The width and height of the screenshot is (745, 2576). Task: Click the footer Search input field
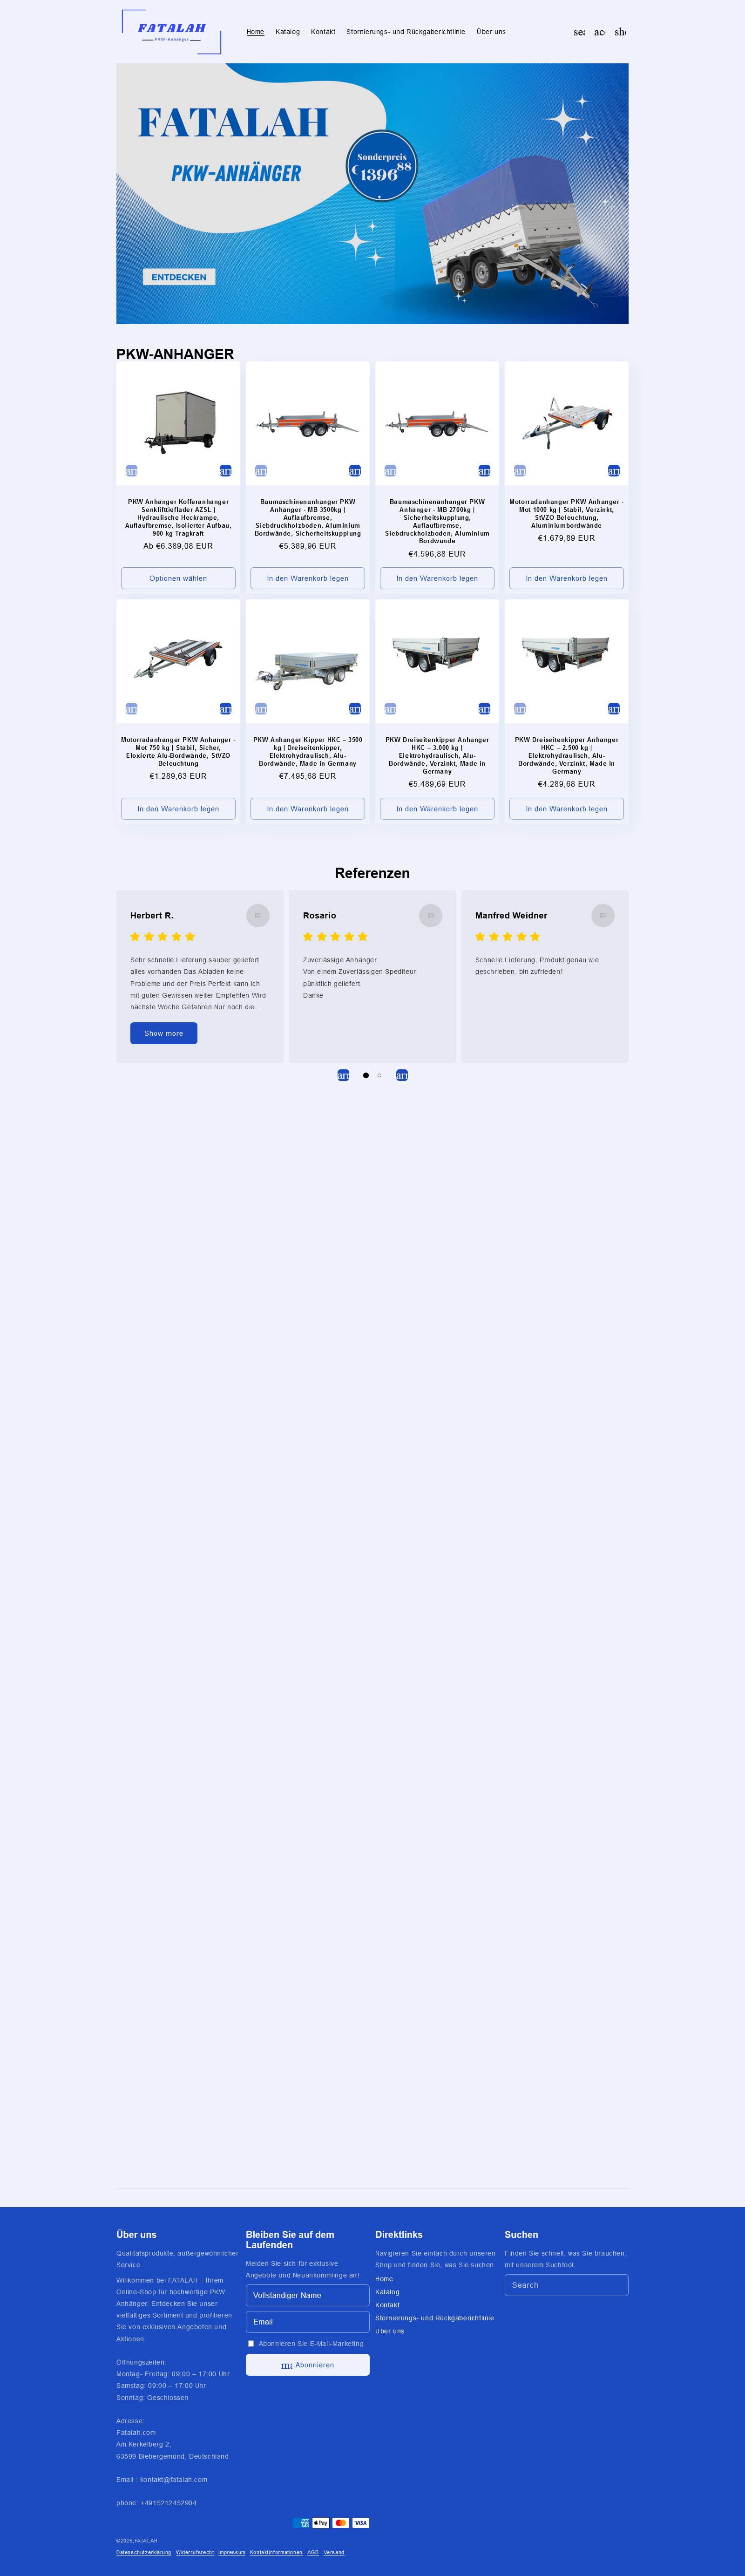pyautogui.click(x=566, y=2285)
